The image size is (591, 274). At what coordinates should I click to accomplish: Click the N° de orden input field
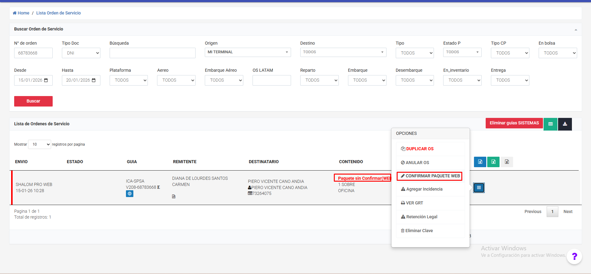[x=33, y=53]
